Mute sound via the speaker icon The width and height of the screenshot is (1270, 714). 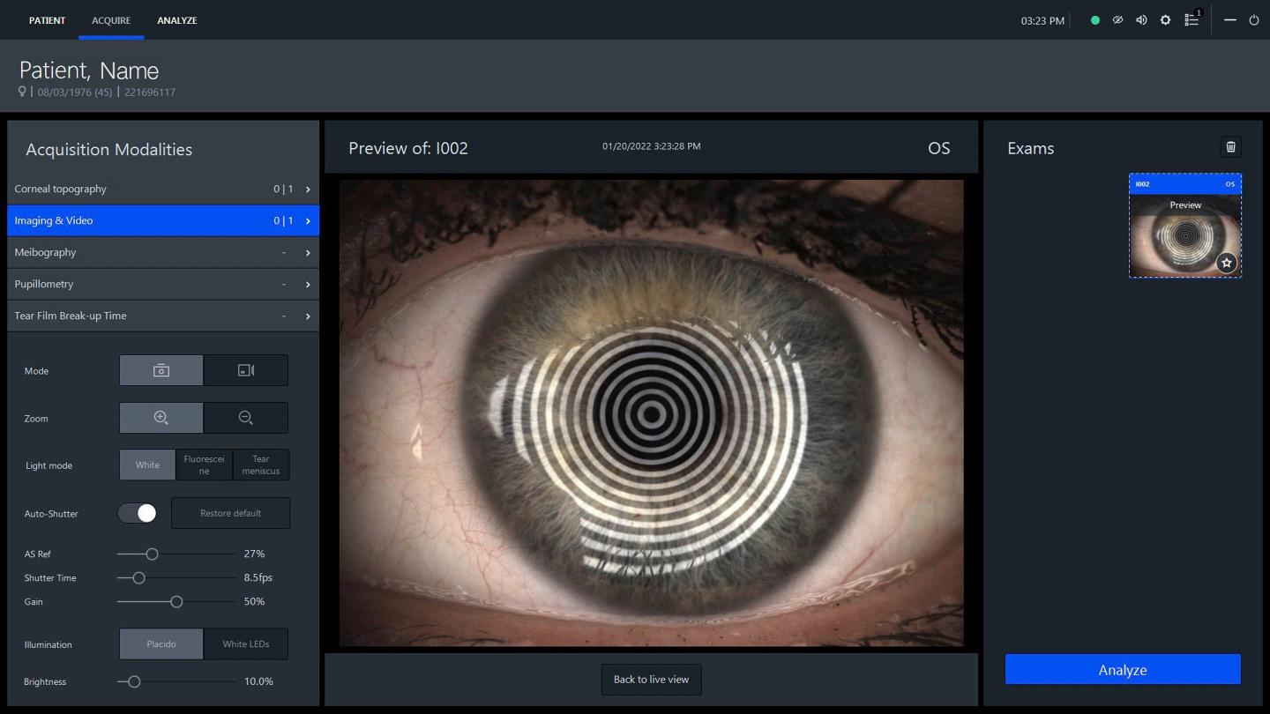click(x=1141, y=19)
